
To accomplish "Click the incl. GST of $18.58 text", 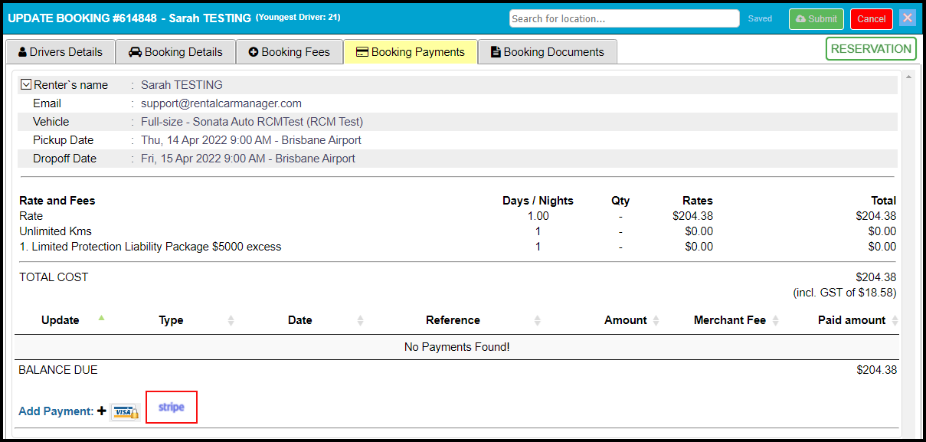I will [x=844, y=293].
